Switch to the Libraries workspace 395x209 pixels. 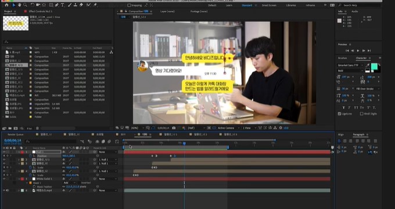(290, 5)
